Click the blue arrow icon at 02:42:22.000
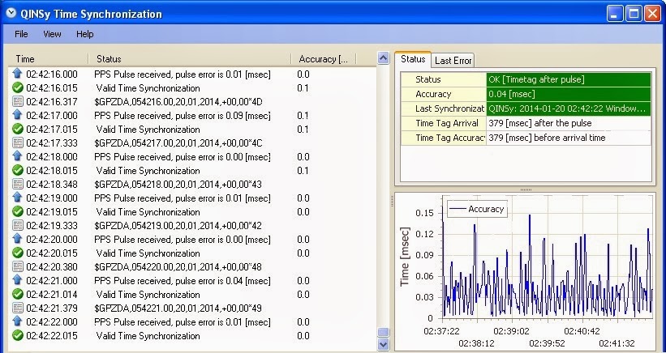Image resolution: width=666 pixels, height=353 pixels. 17,321
